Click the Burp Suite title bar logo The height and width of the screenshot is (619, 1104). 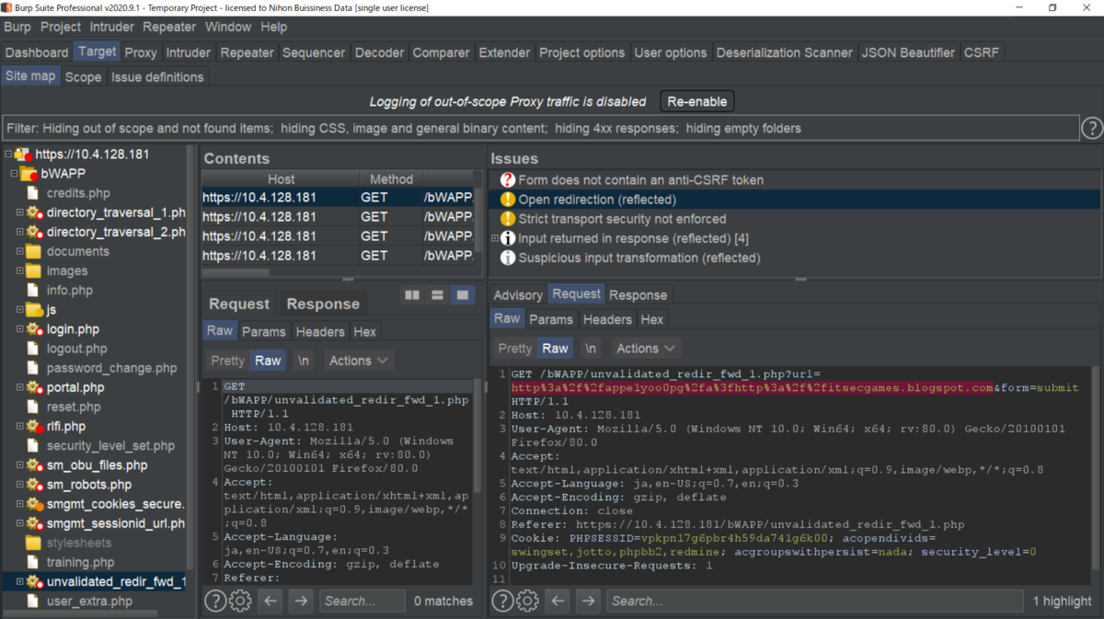point(7,7)
